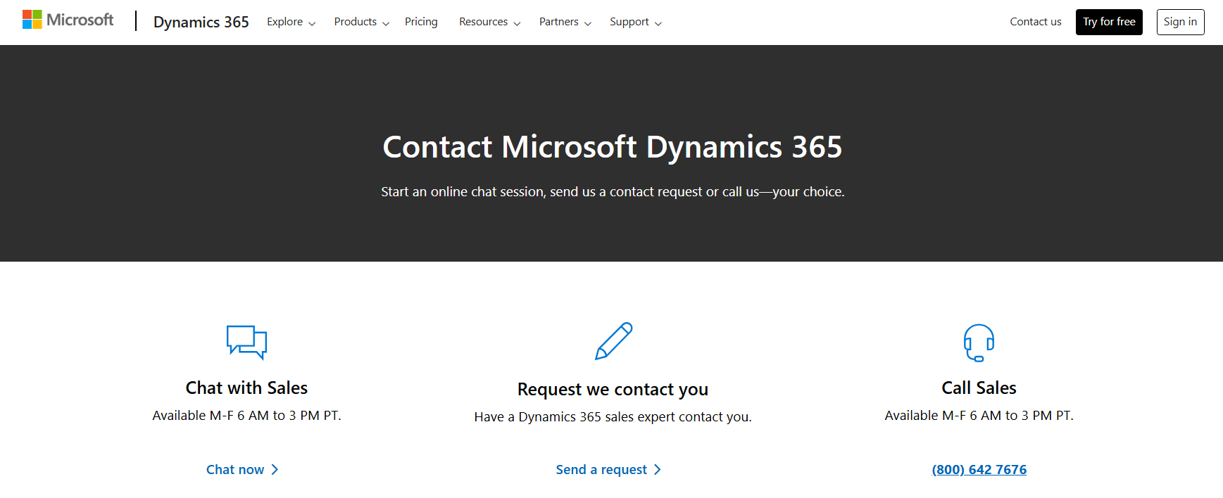Image resolution: width=1223 pixels, height=498 pixels.
Task: Click the Call Sales heading
Action: (979, 388)
